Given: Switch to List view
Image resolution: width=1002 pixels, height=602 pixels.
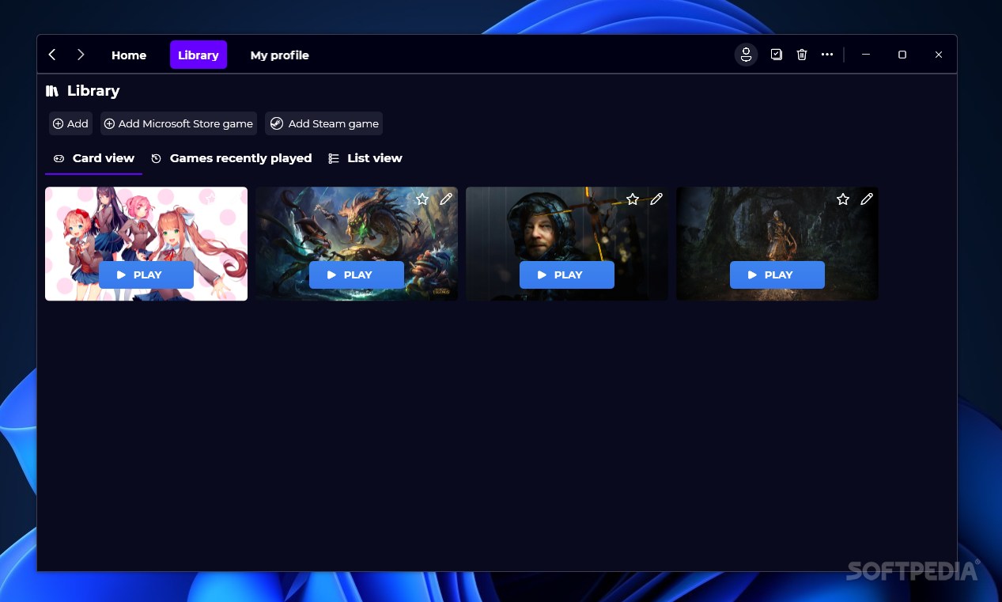Looking at the screenshot, I should point(365,158).
